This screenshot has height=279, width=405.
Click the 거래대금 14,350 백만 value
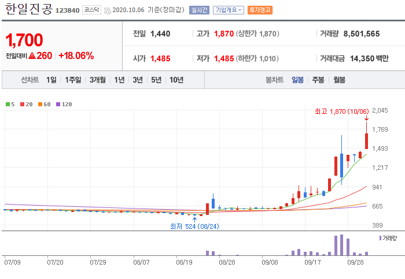369,58
